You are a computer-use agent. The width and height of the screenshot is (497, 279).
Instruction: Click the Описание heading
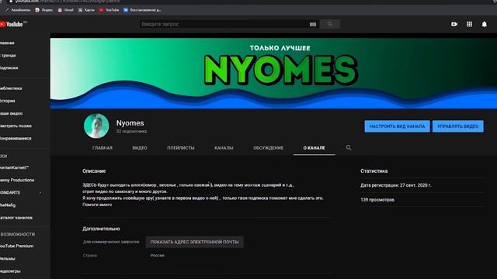coord(94,170)
